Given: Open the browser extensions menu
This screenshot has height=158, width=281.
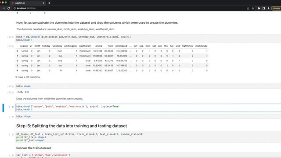Looking at the screenshot, I should 259,8.
